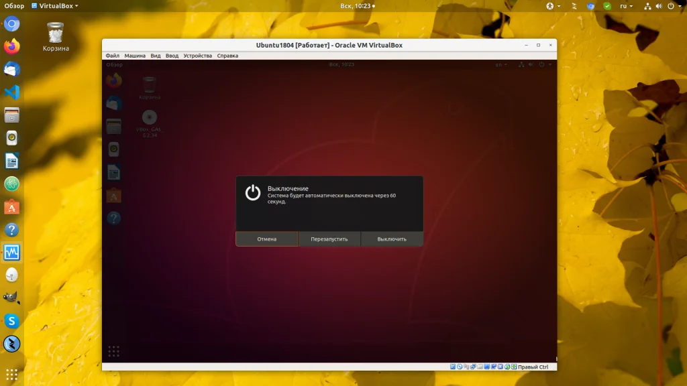Open the Файл menu in VirtualBox

point(112,56)
